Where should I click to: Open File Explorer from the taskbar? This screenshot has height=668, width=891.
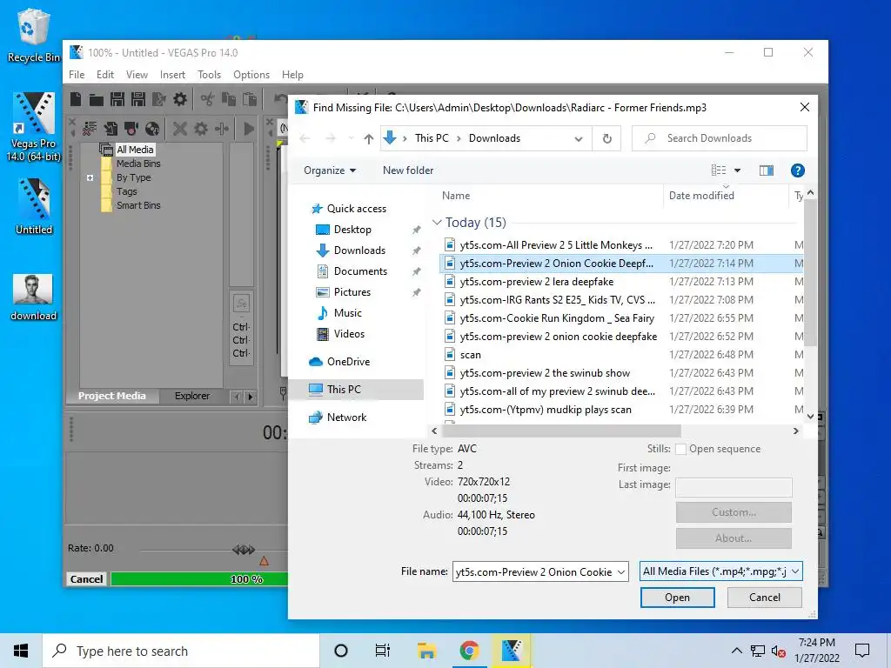point(426,651)
